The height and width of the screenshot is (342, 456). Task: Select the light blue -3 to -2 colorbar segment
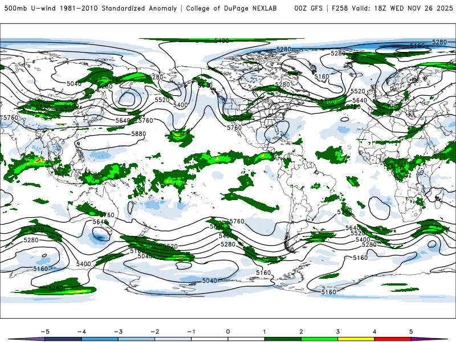tap(136, 339)
